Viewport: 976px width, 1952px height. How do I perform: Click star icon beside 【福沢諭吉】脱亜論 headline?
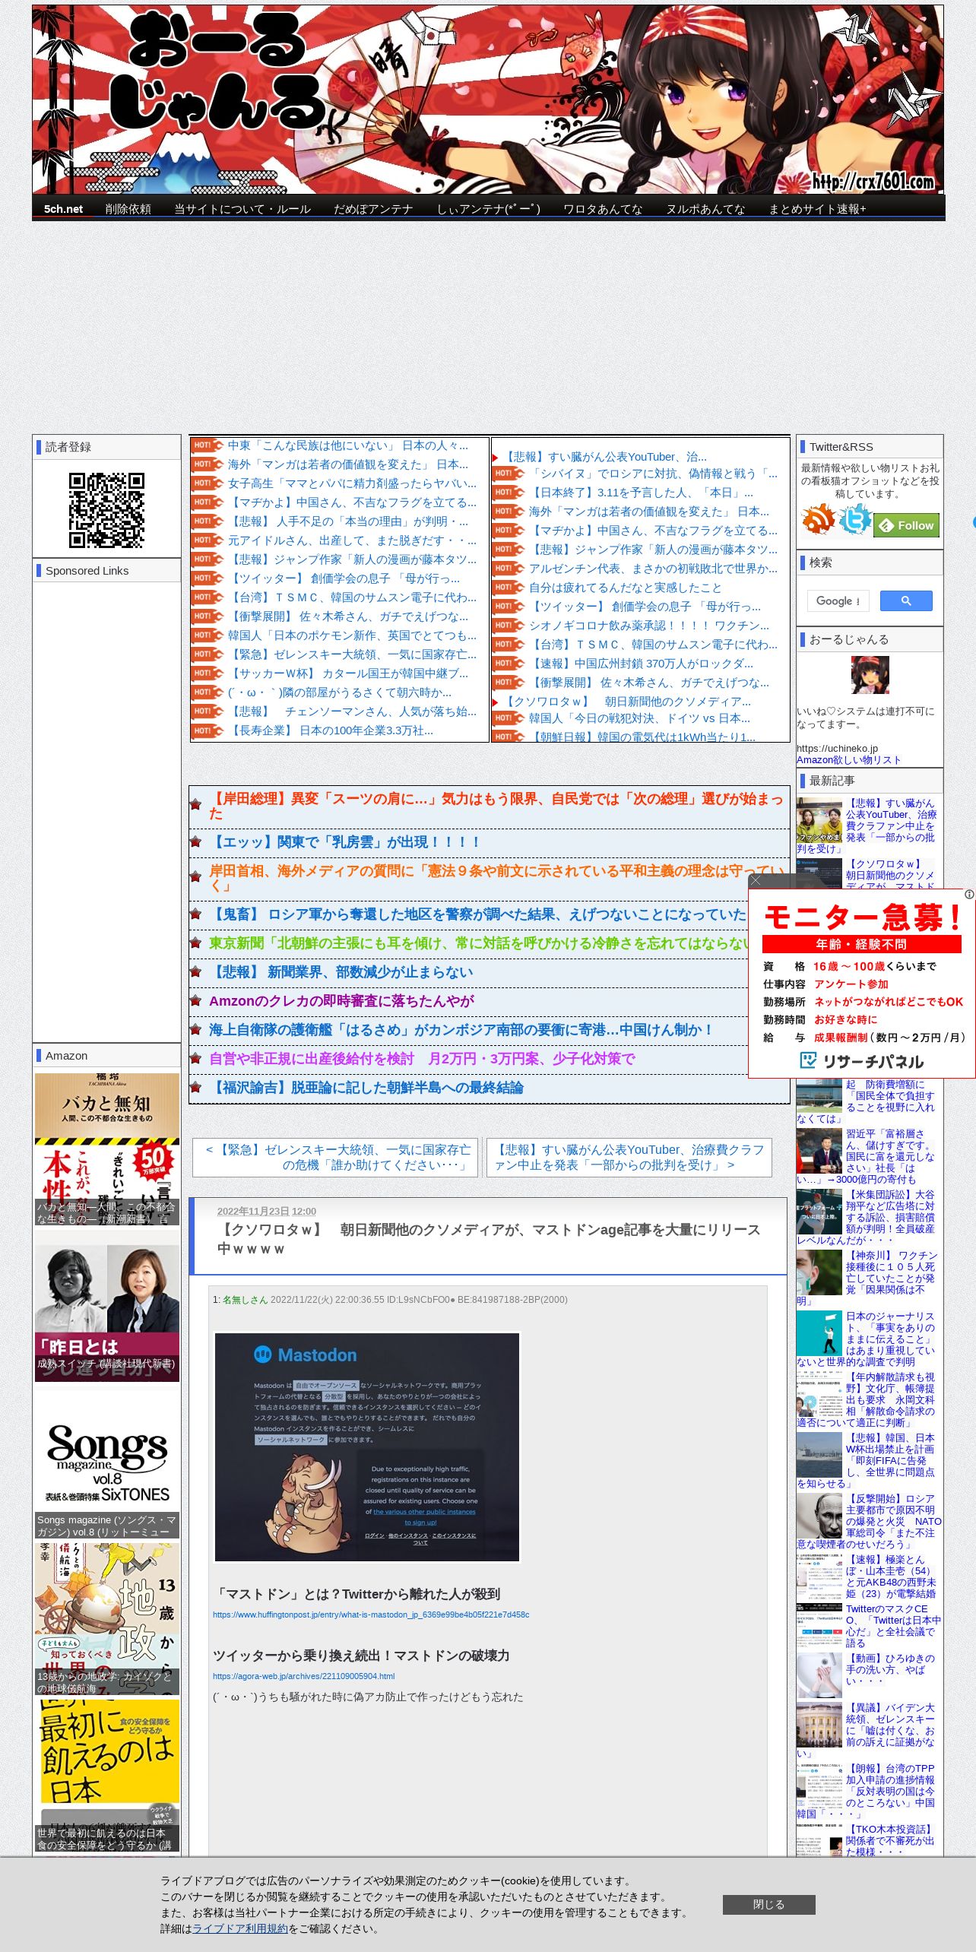point(195,1087)
